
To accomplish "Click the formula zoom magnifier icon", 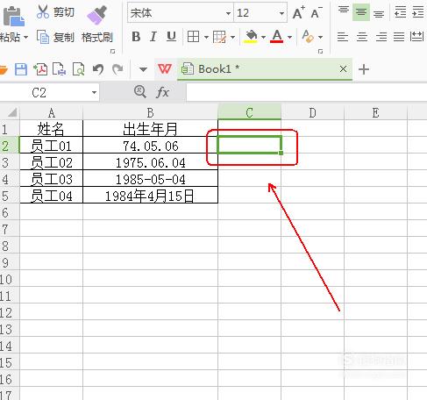I will (140, 92).
